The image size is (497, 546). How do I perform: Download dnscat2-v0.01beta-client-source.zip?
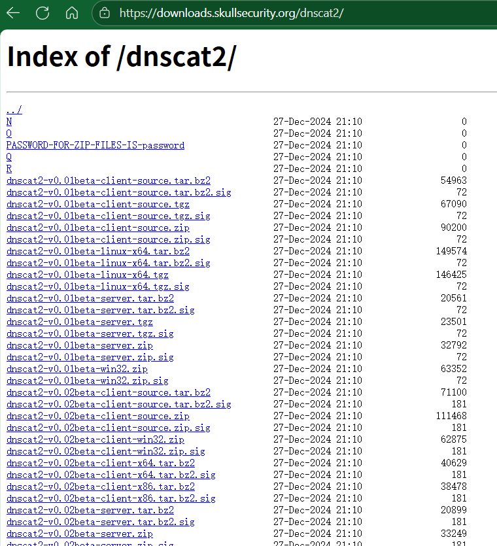(x=98, y=228)
